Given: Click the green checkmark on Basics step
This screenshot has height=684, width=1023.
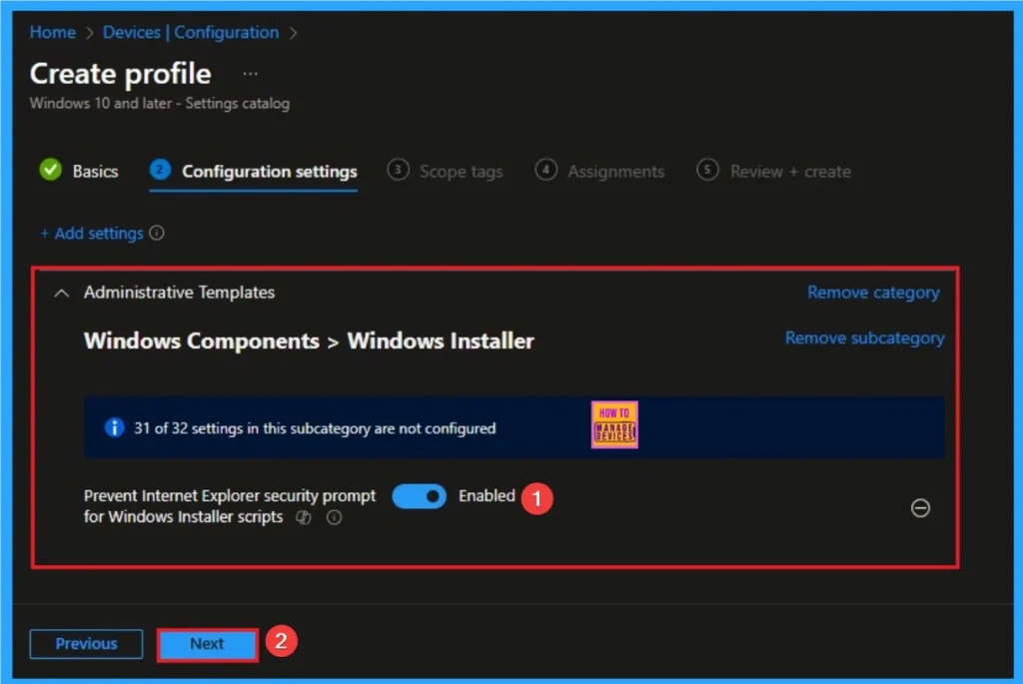Looking at the screenshot, I should click(x=51, y=170).
